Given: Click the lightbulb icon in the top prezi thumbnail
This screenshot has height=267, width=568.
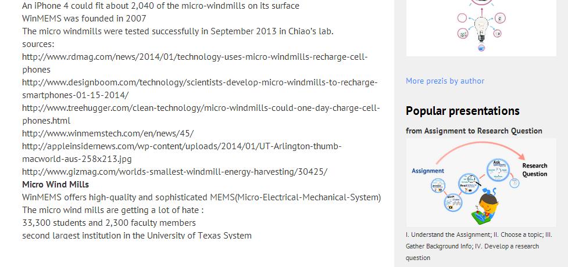Looking at the screenshot, I should 481,26.
